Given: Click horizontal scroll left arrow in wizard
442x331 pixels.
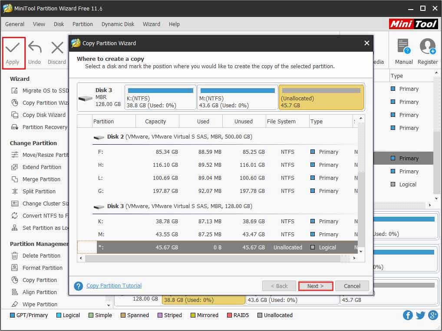Looking at the screenshot, I should click(81, 258).
